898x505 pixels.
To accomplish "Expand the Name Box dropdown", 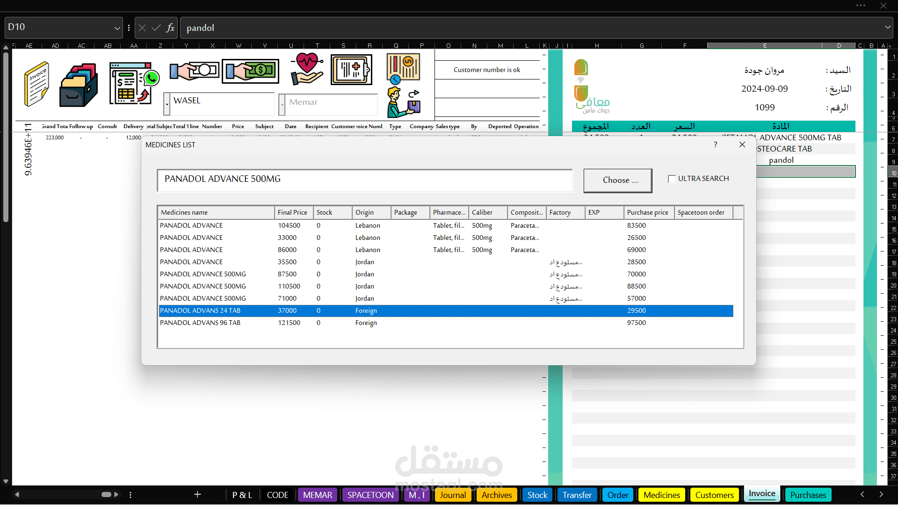I will tap(117, 28).
